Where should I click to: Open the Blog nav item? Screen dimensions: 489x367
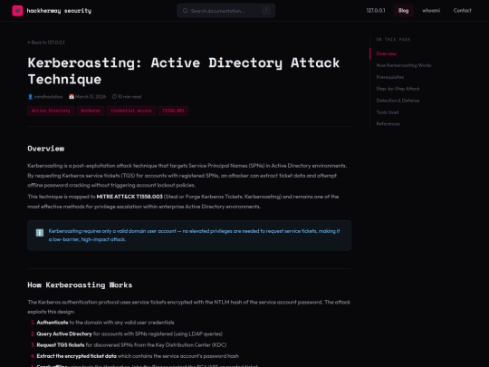[403, 11]
